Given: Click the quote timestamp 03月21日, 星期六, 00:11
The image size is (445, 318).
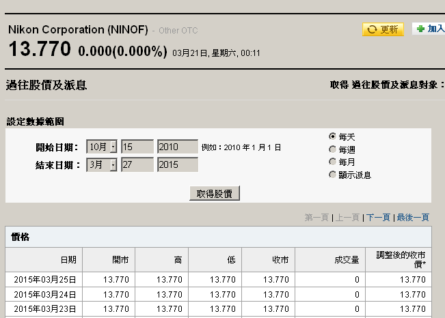Looking at the screenshot, I should (x=216, y=53).
